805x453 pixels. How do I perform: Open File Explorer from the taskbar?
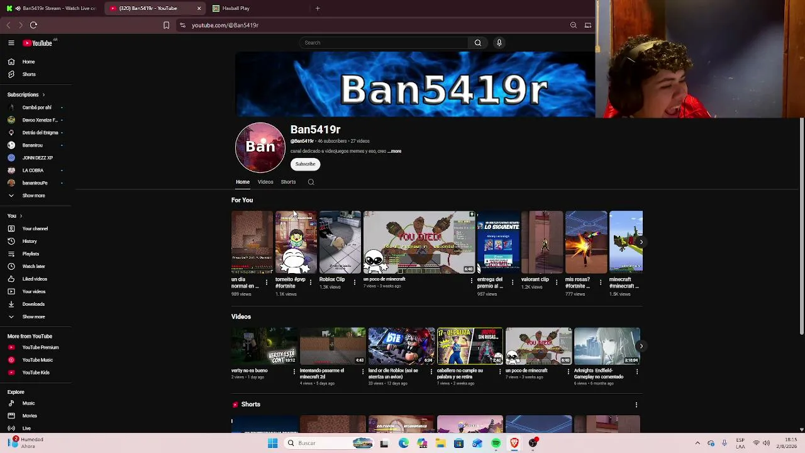click(440, 443)
